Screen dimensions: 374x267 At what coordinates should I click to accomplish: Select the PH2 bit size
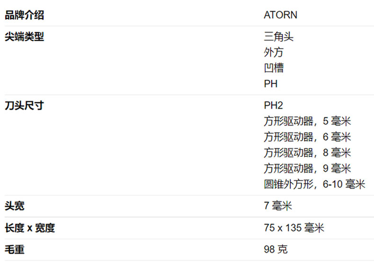(x=273, y=106)
